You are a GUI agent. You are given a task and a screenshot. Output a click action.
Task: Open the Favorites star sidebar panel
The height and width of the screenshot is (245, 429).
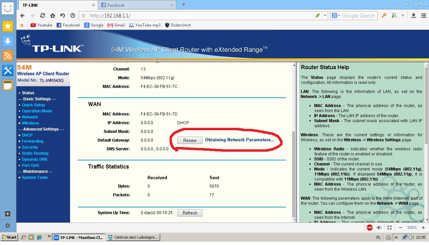[x=8, y=26]
